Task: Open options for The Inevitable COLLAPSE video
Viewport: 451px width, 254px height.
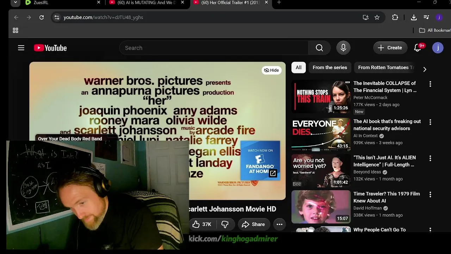Action: 430,84
